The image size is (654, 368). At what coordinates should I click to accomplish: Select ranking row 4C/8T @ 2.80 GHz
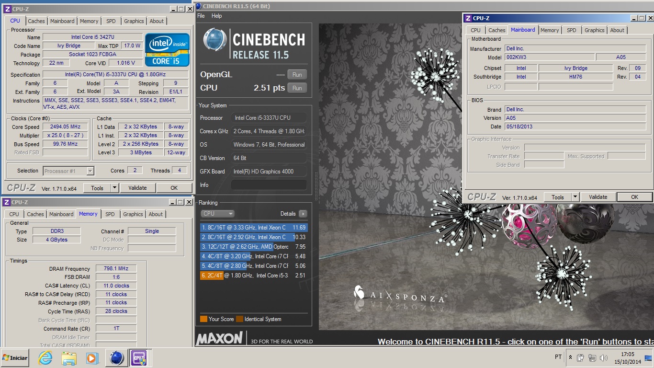(x=253, y=266)
